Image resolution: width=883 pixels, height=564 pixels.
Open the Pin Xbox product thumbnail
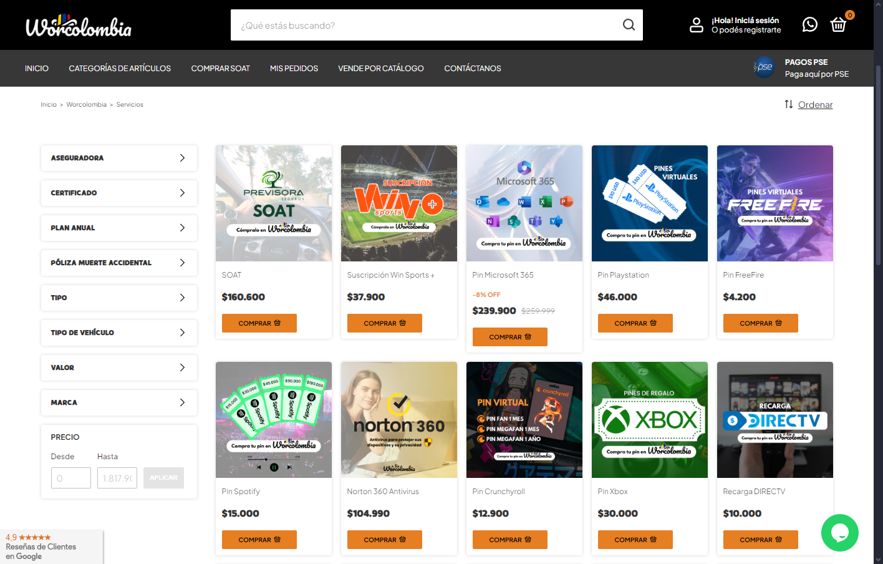pos(649,420)
